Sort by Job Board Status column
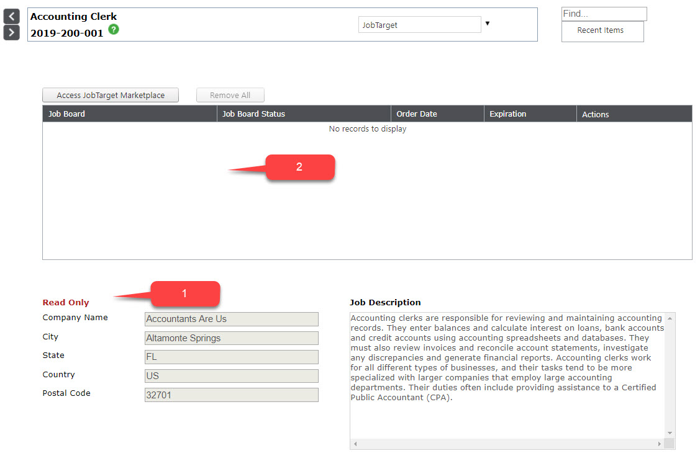700x461 pixels. (253, 114)
